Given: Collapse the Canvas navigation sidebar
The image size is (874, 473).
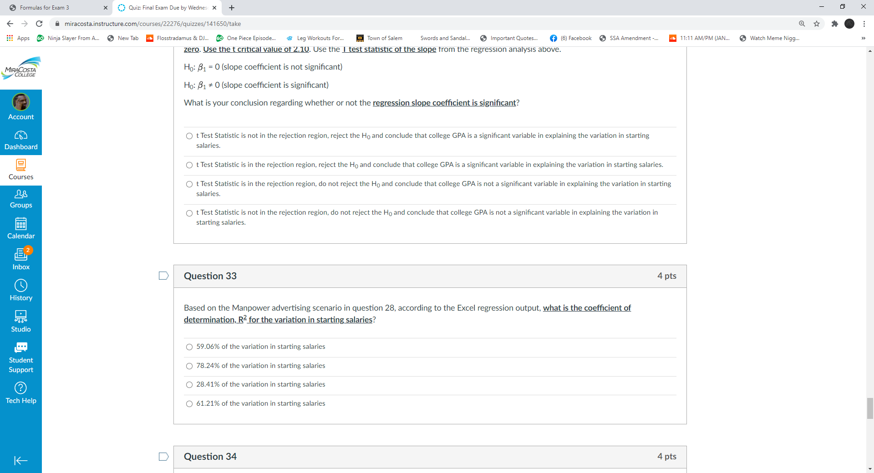Looking at the screenshot, I should point(20,461).
